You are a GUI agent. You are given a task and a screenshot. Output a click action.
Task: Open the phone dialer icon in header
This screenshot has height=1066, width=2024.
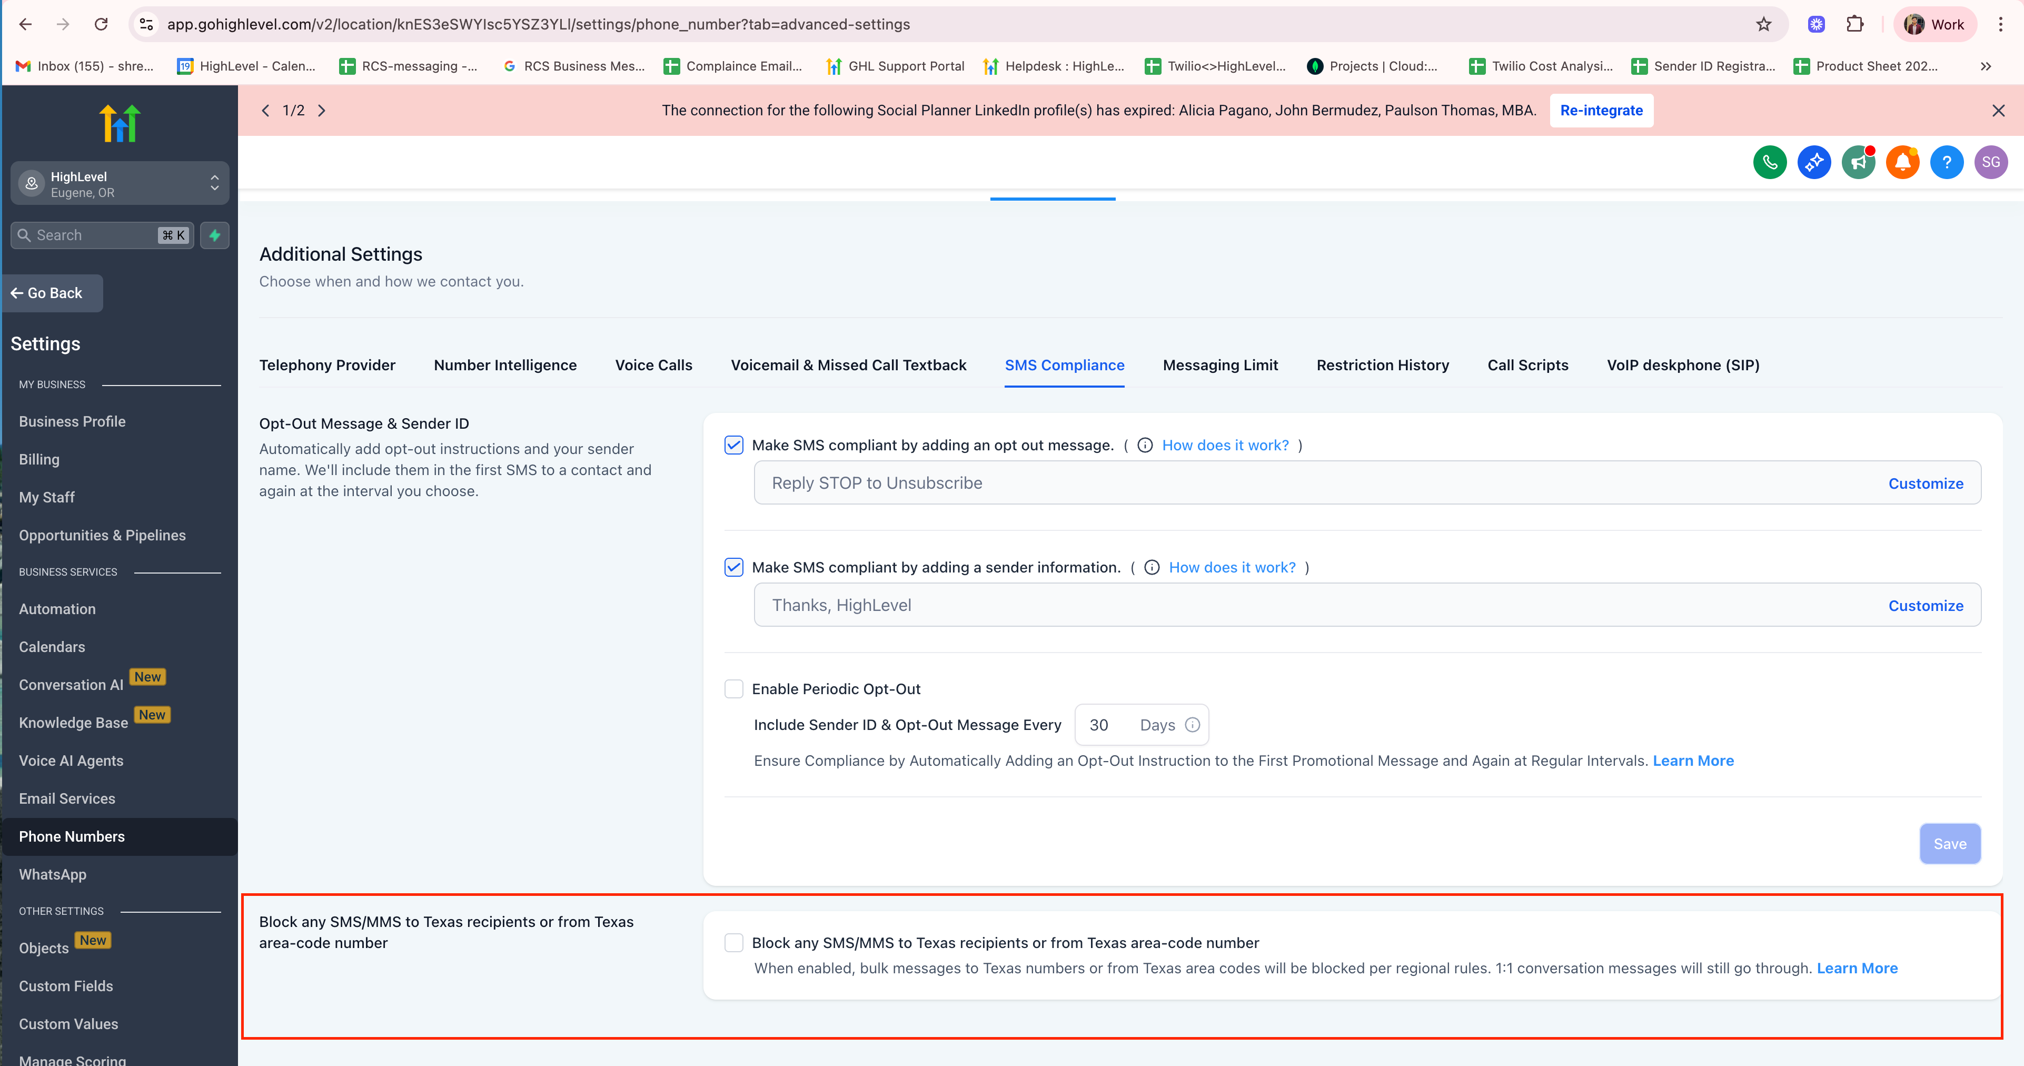(1770, 162)
